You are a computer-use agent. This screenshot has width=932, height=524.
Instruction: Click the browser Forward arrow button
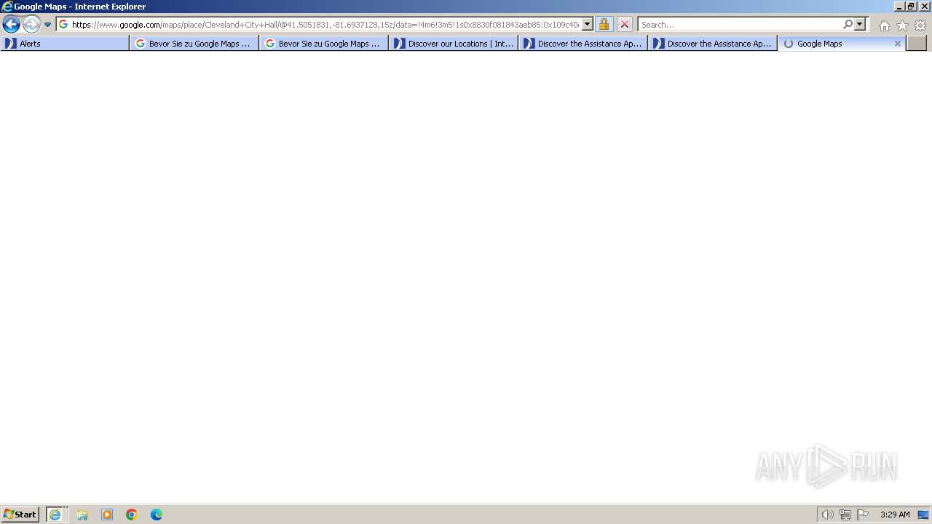tap(31, 25)
